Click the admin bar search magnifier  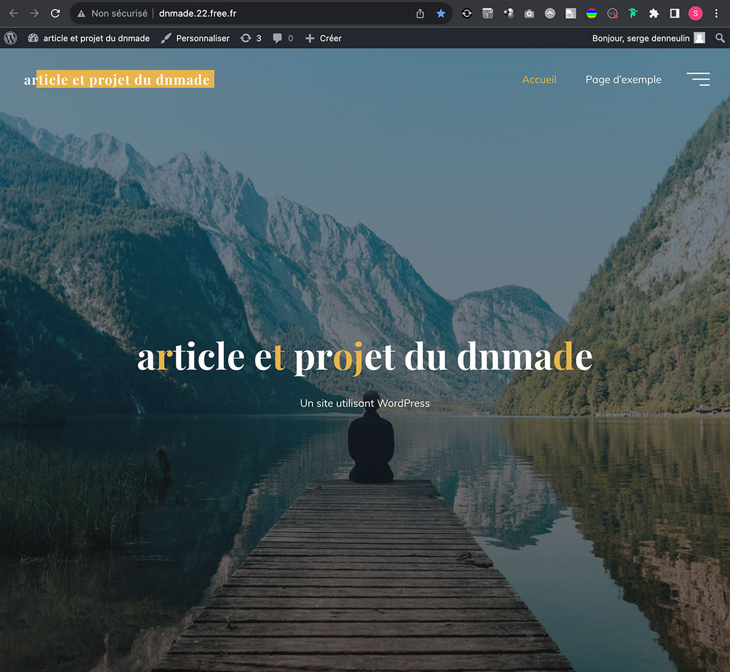(x=720, y=38)
